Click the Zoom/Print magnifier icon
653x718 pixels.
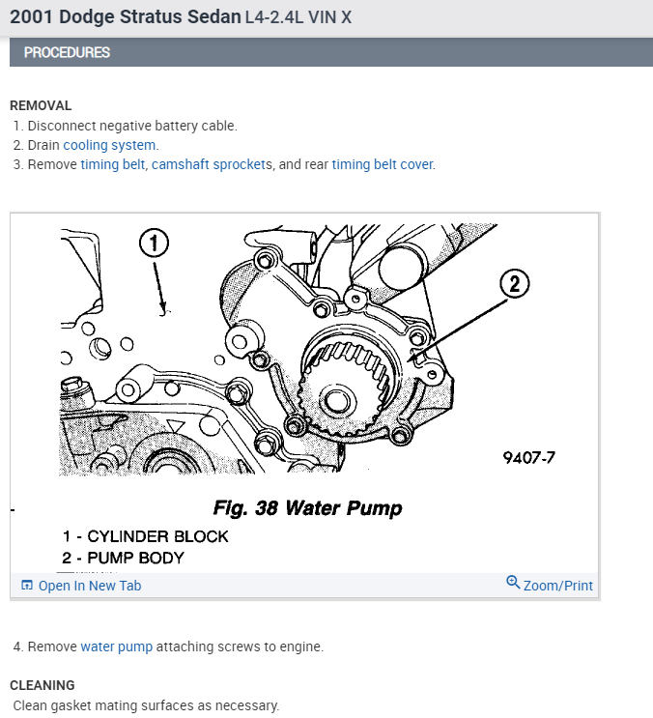tap(513, 583)
